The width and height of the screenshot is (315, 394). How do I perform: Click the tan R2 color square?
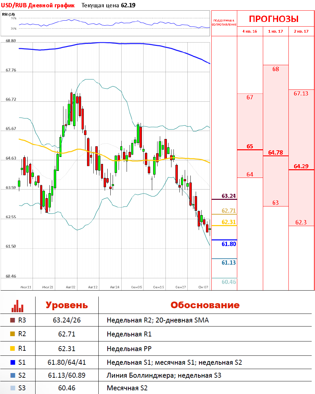point(13,334)
